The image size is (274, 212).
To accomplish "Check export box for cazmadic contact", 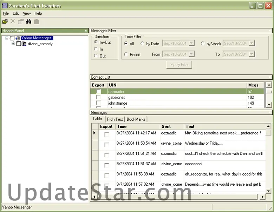I will (99, 91).
